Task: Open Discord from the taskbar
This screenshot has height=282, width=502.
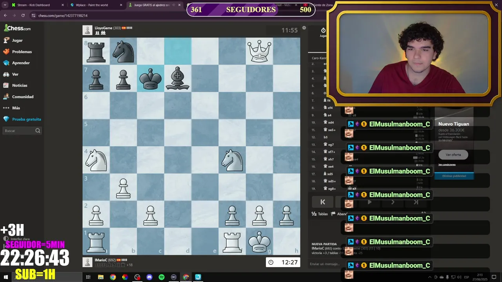Action: [149, 277]
